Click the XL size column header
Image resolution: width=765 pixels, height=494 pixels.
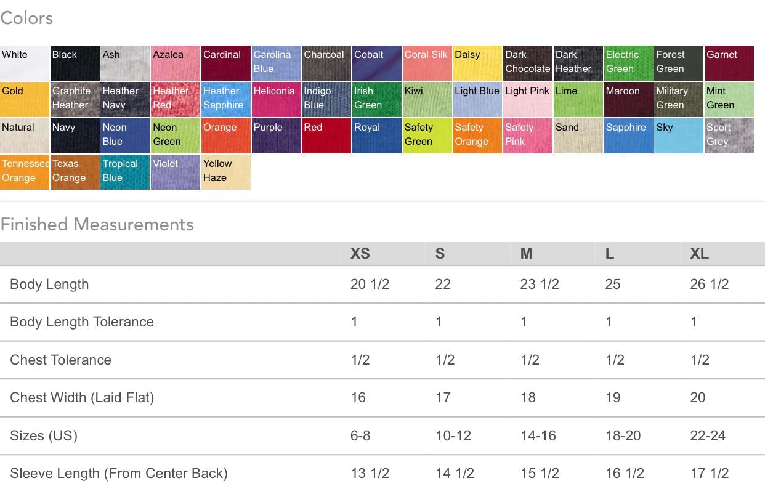[x=700, y=254]
